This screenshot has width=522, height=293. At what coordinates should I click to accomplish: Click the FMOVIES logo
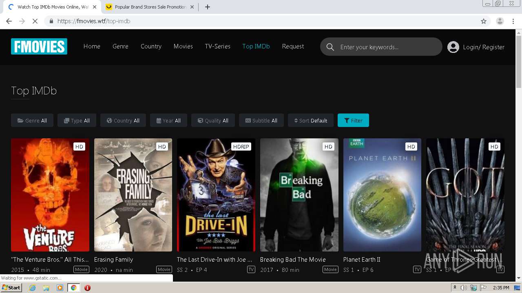coord(39,46)
